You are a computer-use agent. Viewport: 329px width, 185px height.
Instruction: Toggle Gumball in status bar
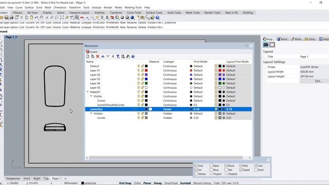[x=186, y=183]
